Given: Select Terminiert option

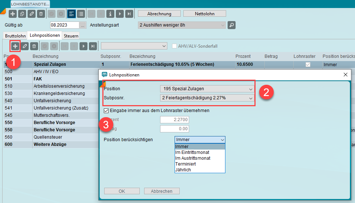Looking at the screenshot, I should click(x=200, y=164).
